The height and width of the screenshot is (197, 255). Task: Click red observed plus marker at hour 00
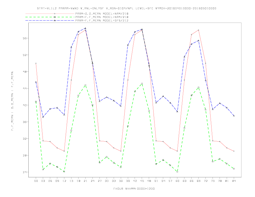tap(36, 63)
